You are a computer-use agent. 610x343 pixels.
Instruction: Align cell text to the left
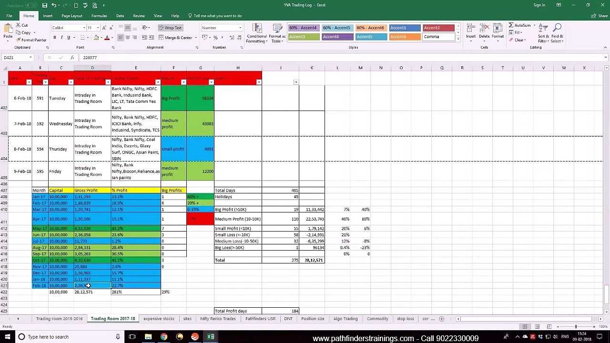(x=121, y=38)
